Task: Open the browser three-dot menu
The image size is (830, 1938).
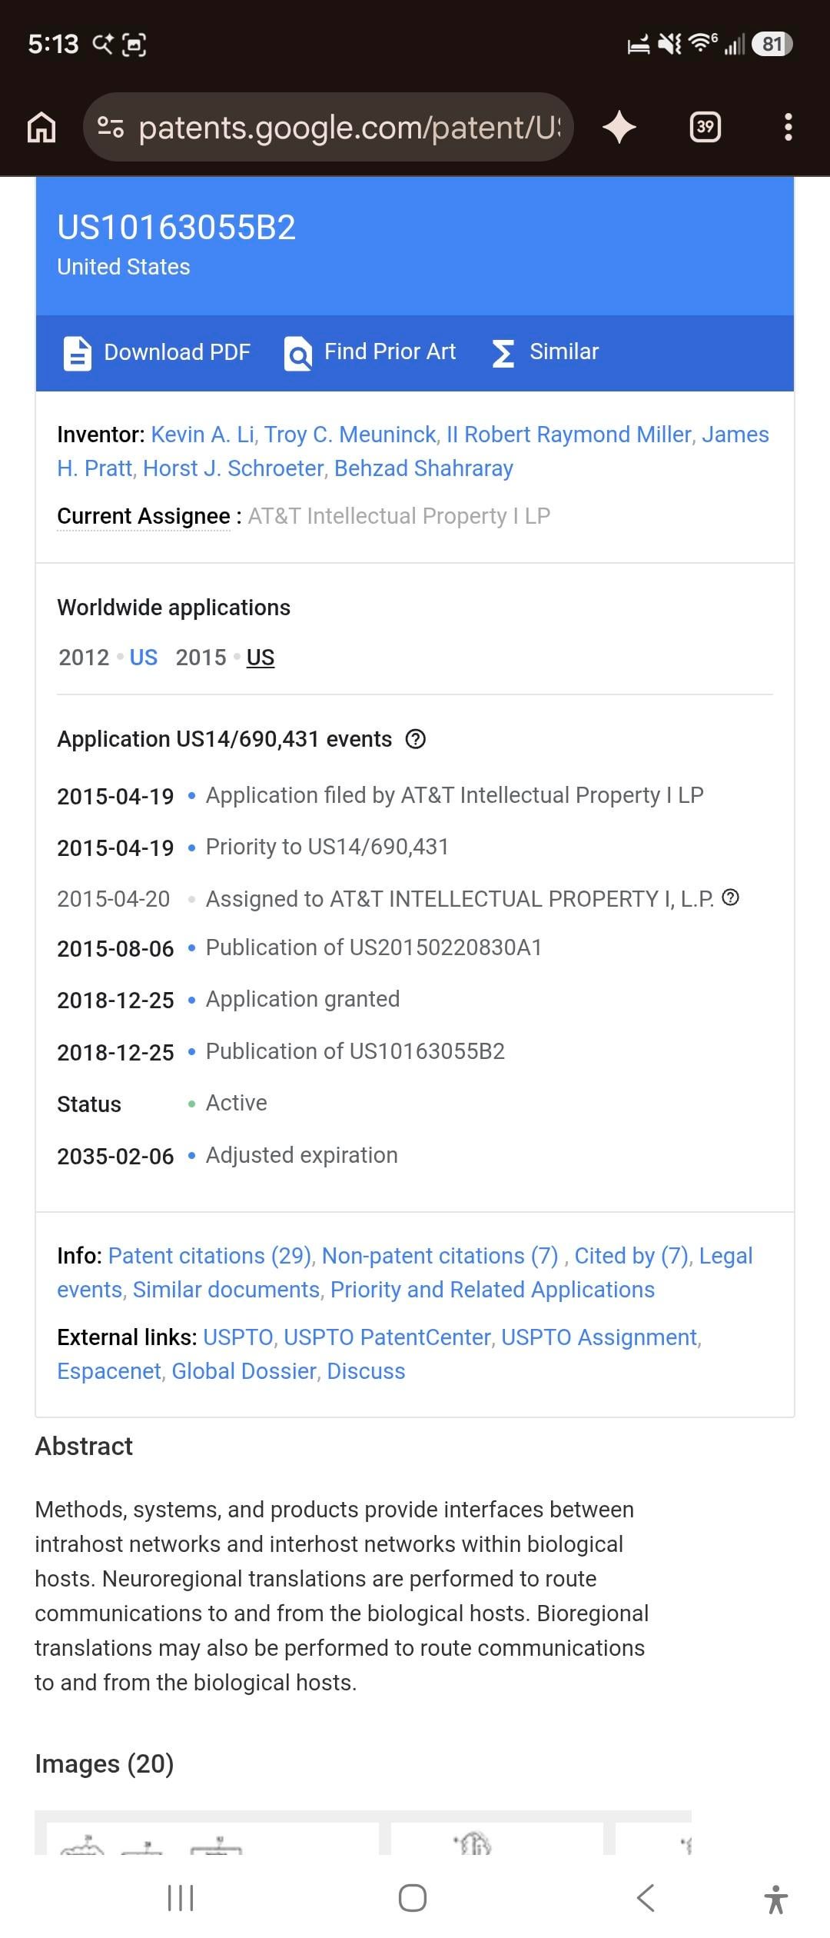Action: pos(788,127)
